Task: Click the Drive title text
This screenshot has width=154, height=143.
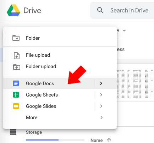Action: pyautogui.click(x=32, y=10)
